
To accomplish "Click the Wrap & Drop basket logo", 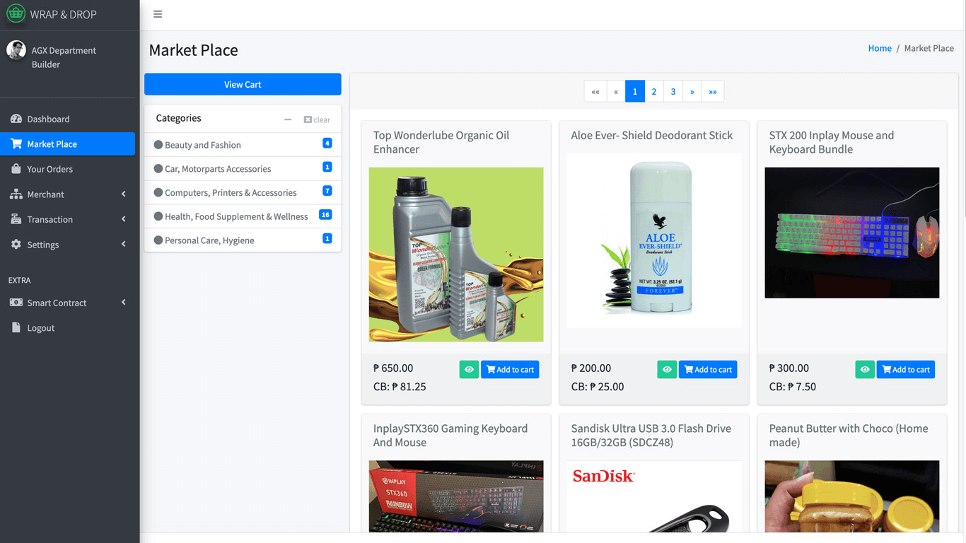I will [x=16, y=14].
